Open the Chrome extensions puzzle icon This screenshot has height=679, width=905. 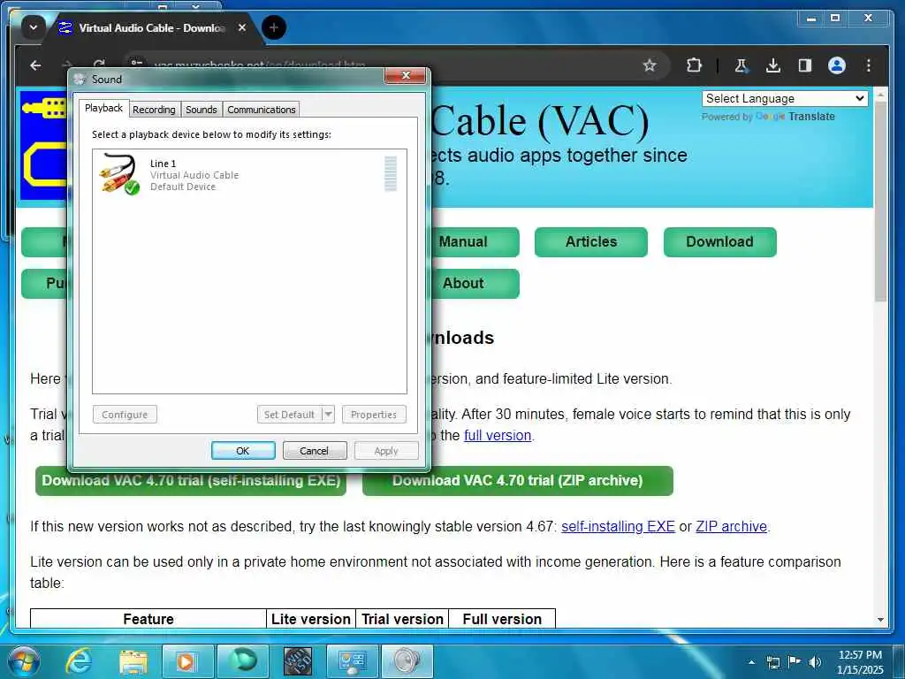pos(695,65)
